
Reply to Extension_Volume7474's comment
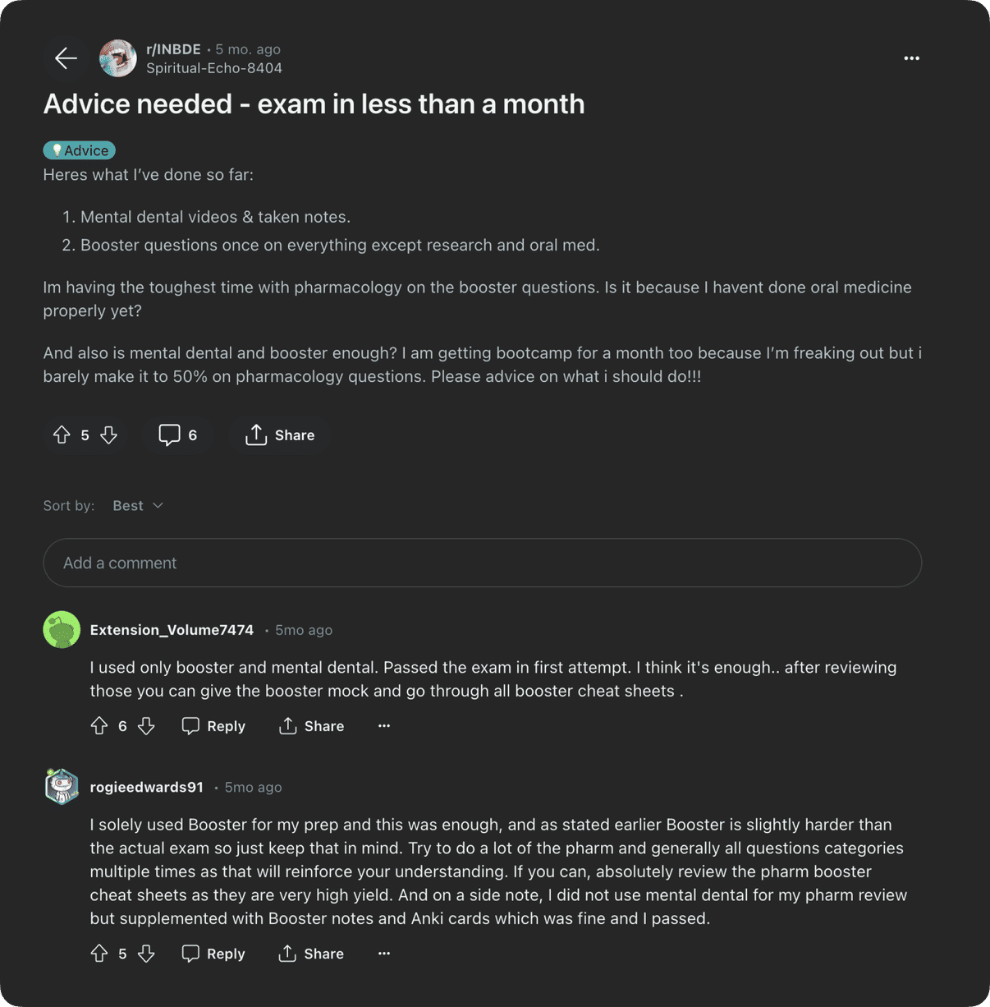[x=213, y=726]
